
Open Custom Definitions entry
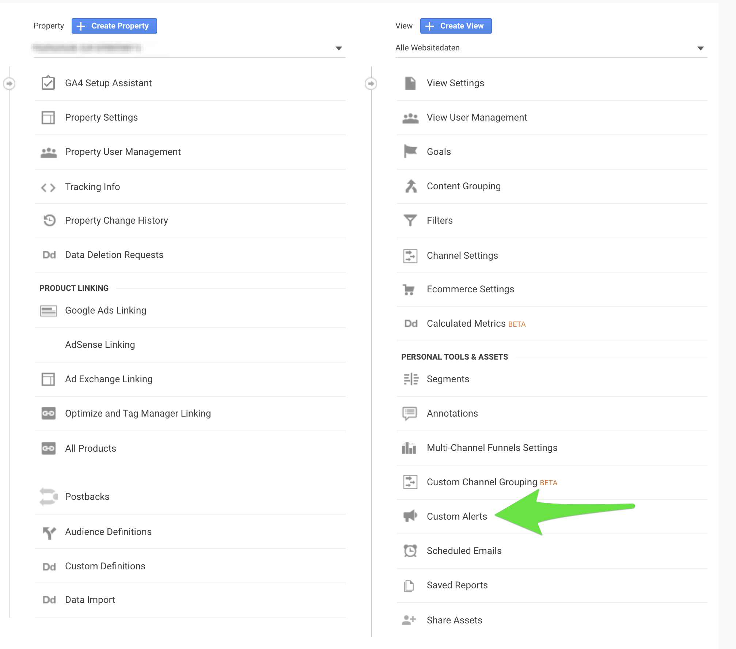tap(105, 566)
